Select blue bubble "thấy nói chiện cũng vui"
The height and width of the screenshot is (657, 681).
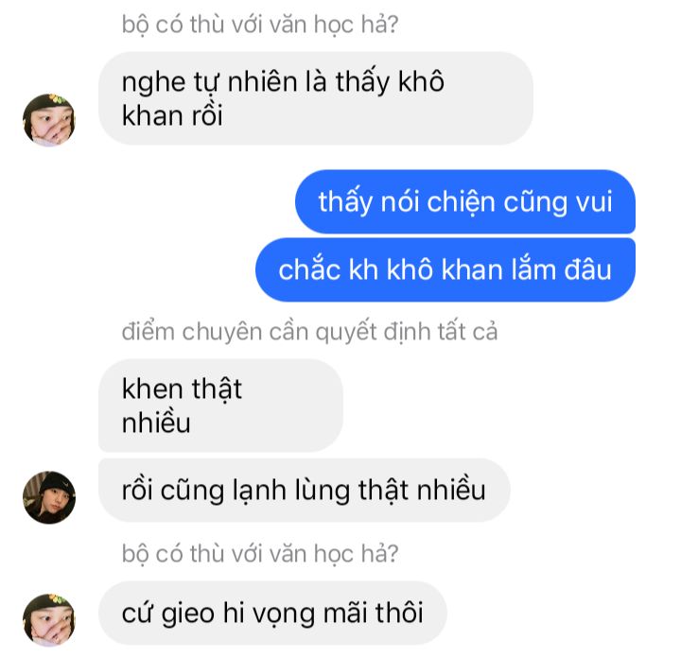pos(465,201)
